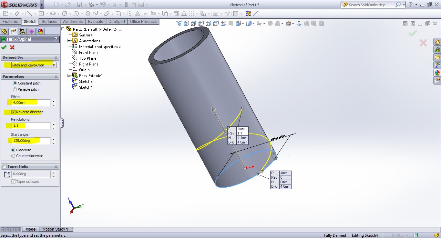Image resolution: width=441 pixels, height=238 pixels.
Task: Uncheck the Reverse direction checkbox
Action: tap(13, 112)
